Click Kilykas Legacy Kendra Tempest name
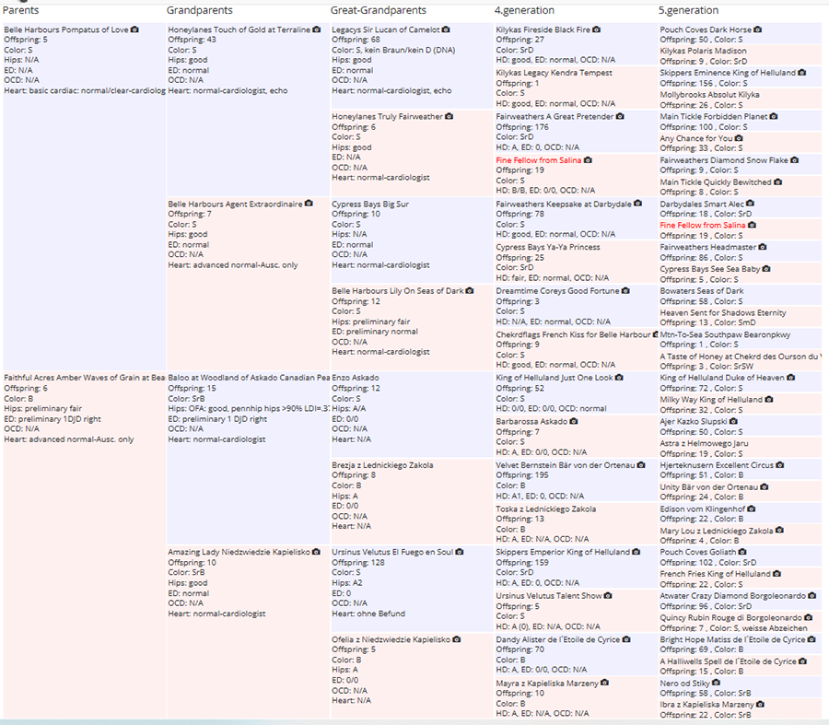The image size is (829, 725). click(554, 73)
